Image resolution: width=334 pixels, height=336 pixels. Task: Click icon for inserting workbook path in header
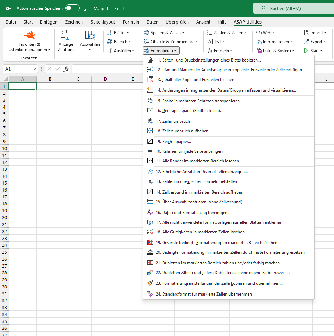tap(150, 69)
